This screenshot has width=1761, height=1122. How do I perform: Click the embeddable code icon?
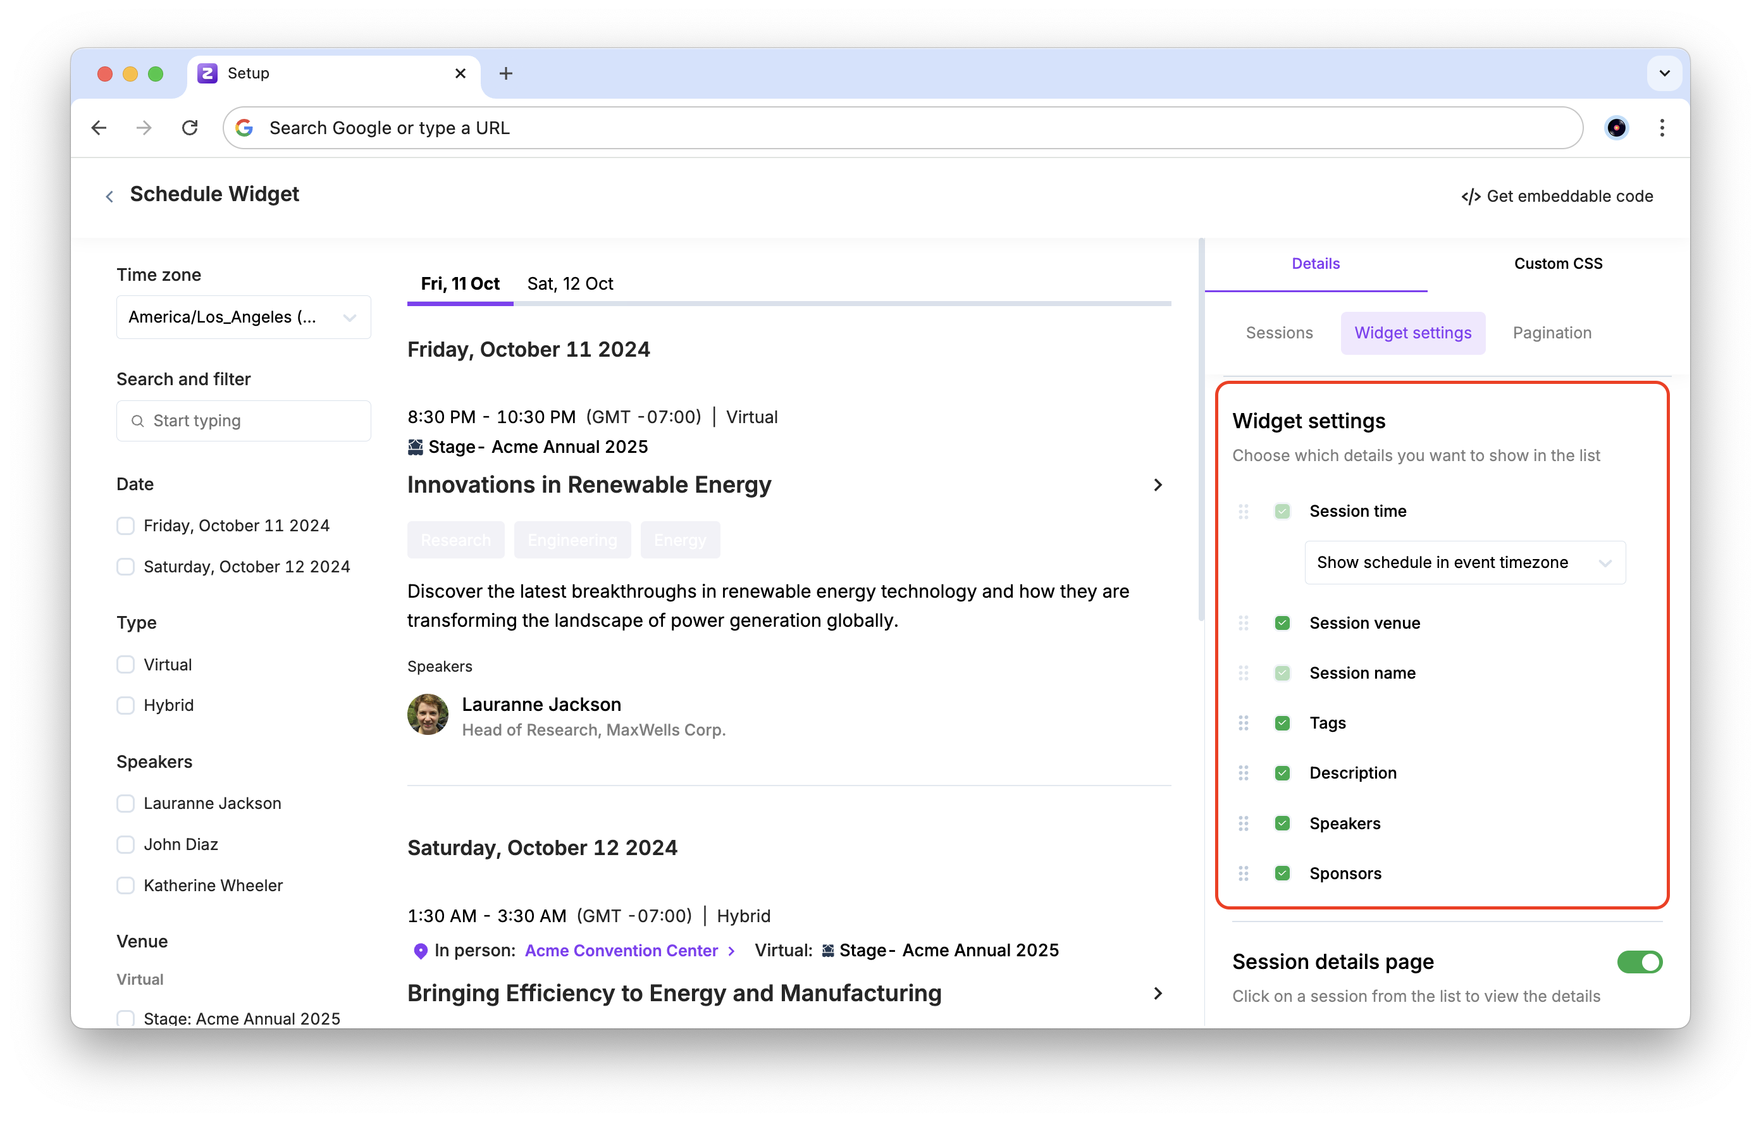pyautogui.click(x=1470, y=197)
